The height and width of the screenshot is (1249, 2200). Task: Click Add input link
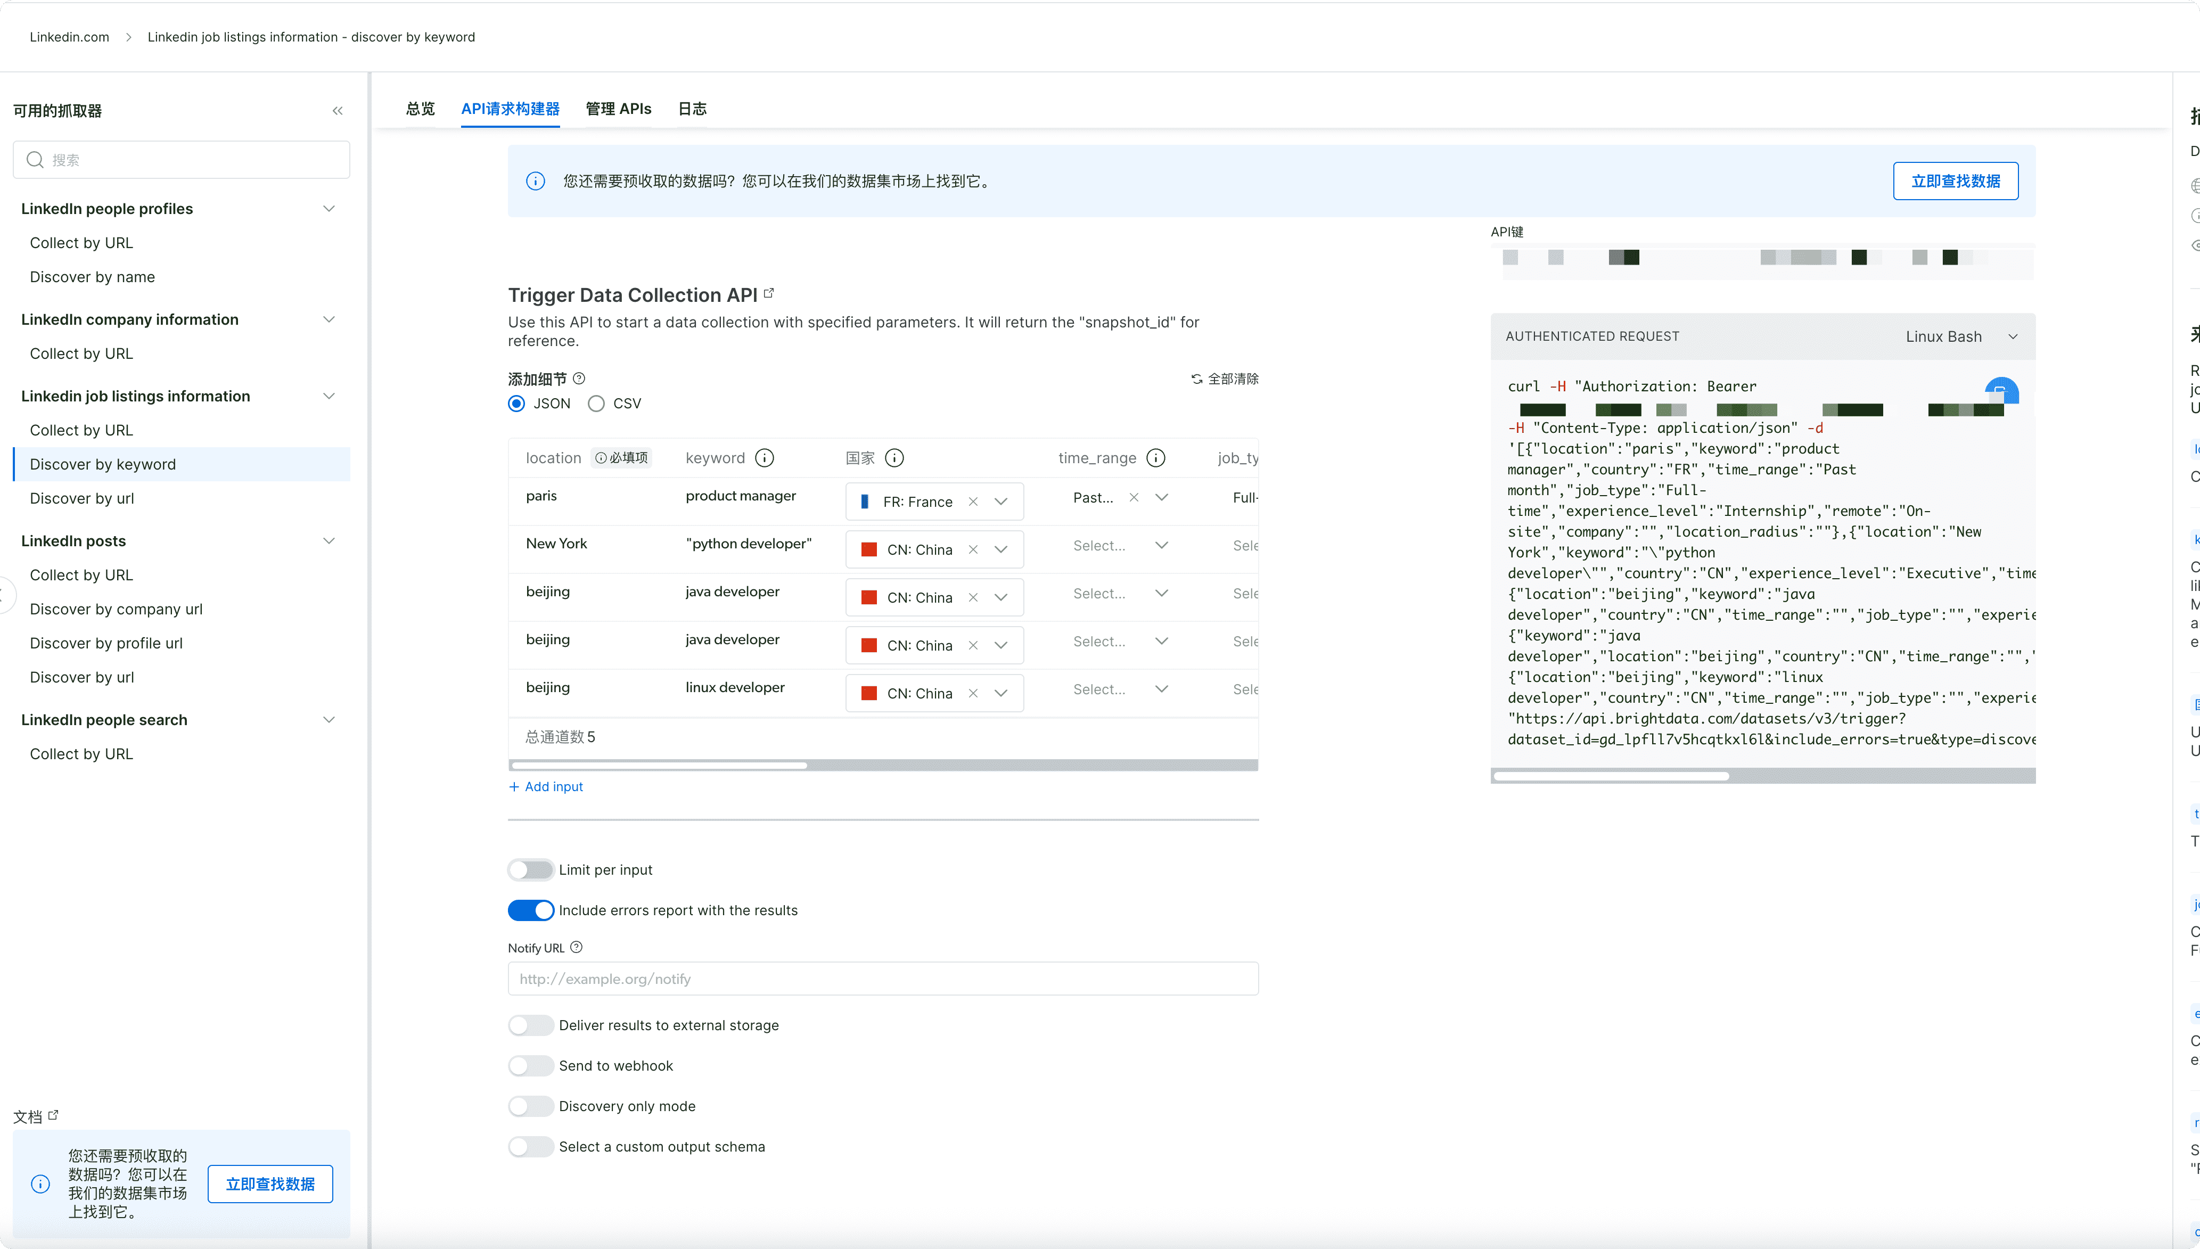coord(546,787)
